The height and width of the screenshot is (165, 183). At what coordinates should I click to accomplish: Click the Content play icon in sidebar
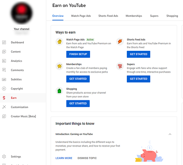click(4, 51)
